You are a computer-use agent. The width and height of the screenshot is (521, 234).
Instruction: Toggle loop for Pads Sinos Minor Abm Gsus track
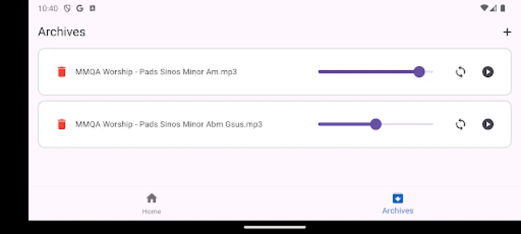pos(461,124)
